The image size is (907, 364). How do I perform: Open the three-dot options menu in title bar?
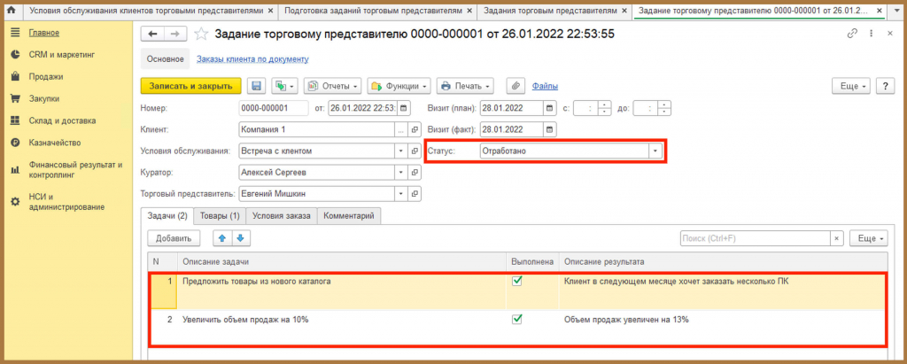coord(870,34)
